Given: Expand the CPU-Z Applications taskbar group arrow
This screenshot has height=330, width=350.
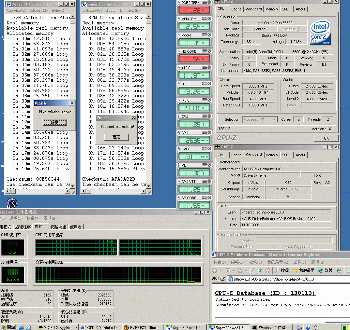Looking at the screenshot, I should (x=76, y=328).
